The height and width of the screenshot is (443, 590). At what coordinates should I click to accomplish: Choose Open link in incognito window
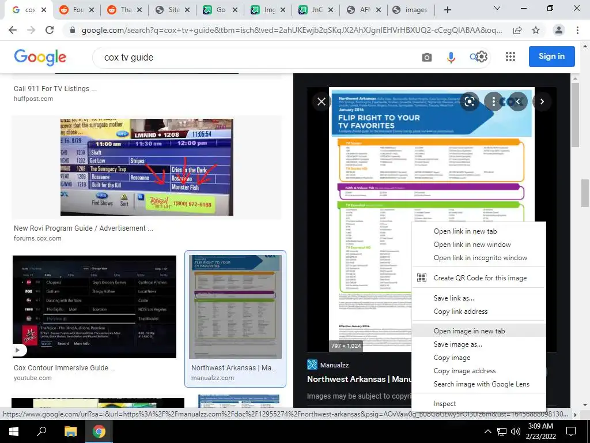tap(479, 258)
